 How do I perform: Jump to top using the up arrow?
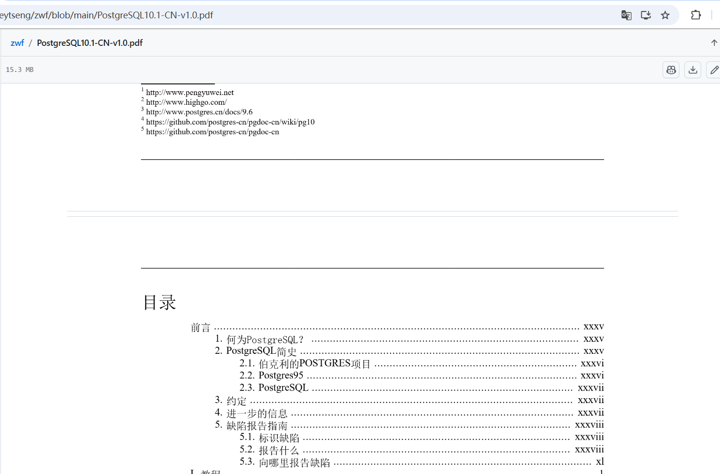point(714,42)
